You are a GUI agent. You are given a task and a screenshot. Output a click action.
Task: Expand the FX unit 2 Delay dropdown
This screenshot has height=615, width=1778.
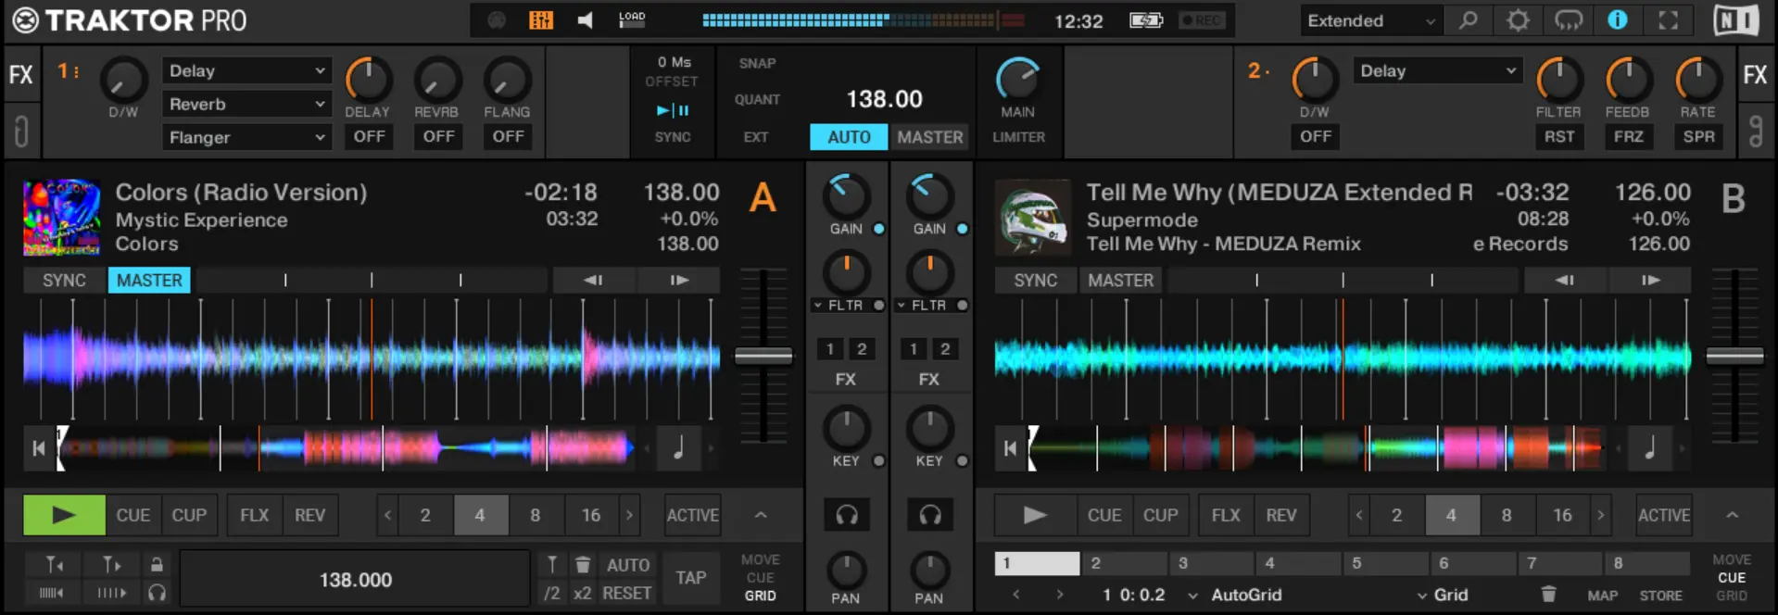tap(1437, 71)
